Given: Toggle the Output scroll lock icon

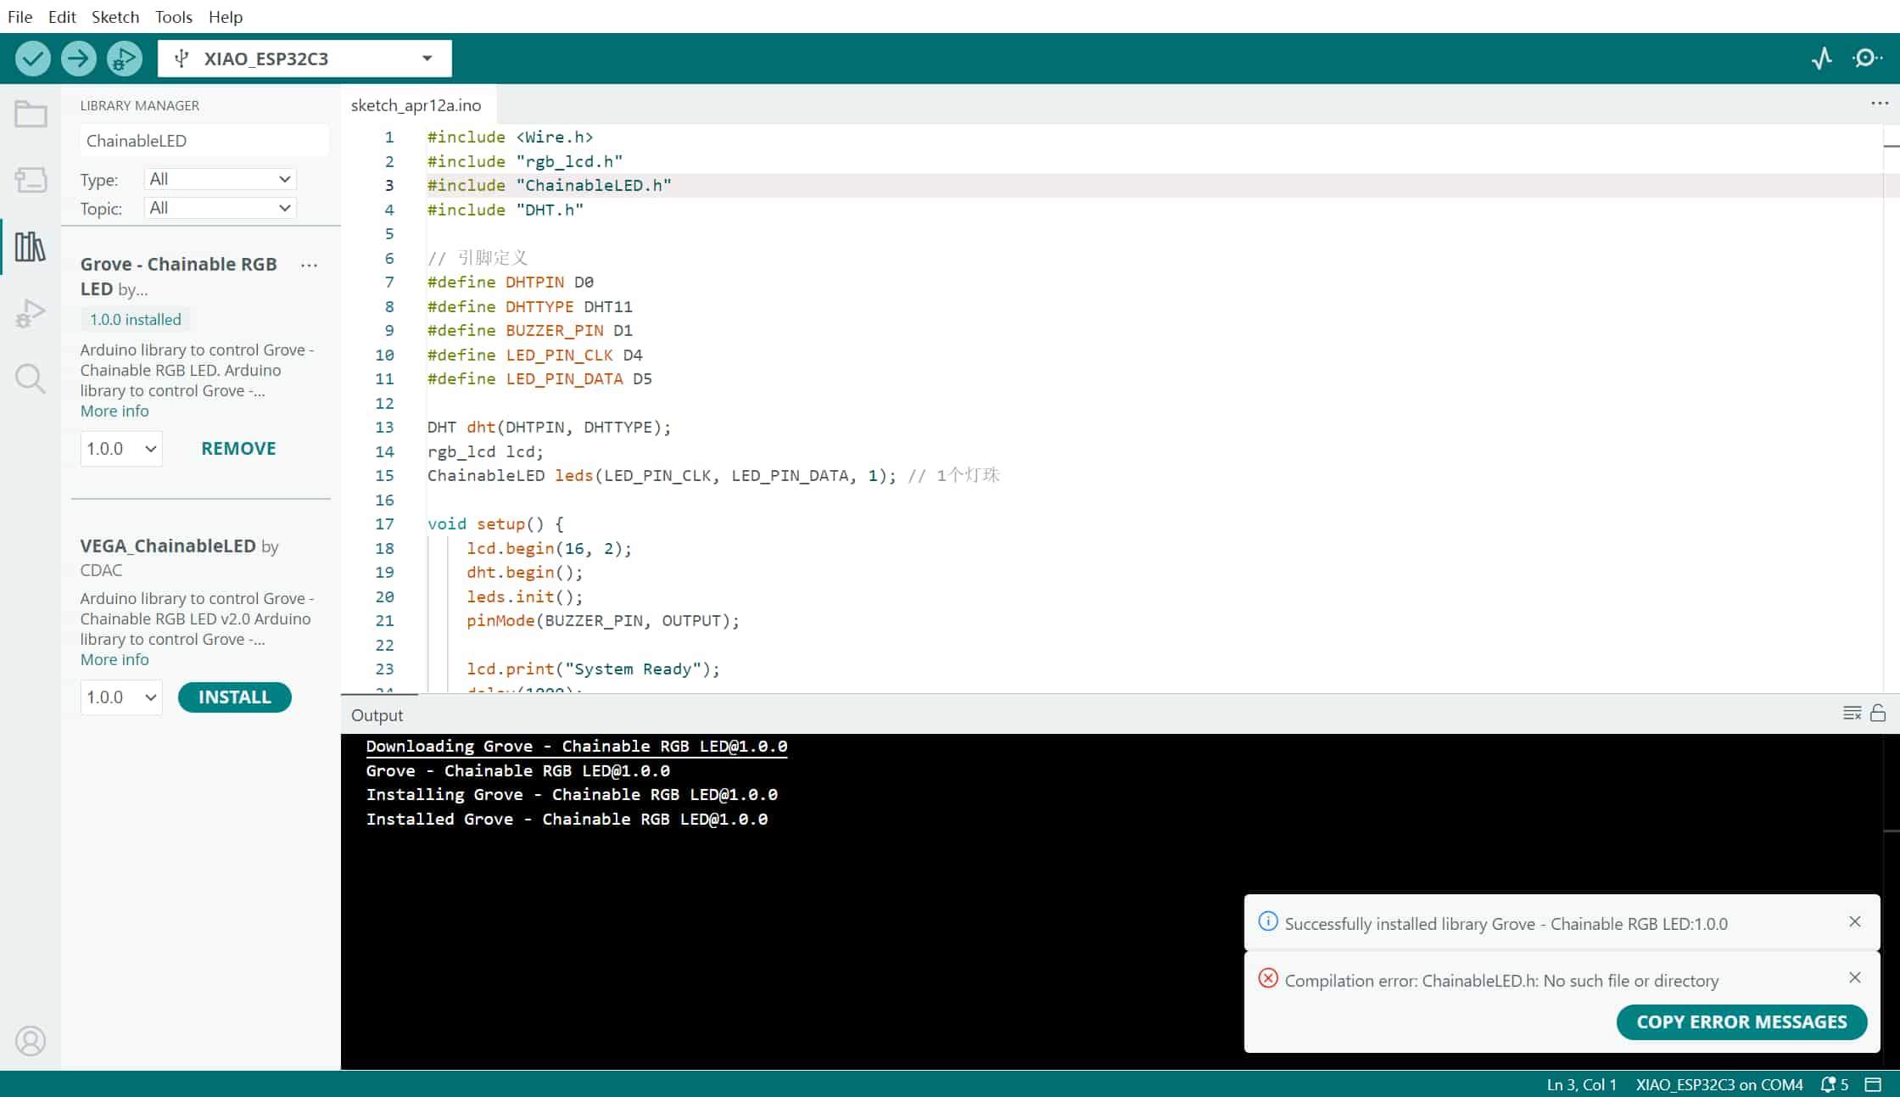Looking at the screenshot, I should point(1878,714).
